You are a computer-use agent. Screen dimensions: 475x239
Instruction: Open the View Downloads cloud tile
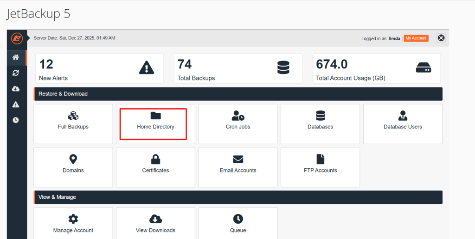pyautogui.click(x=155, y=223)
